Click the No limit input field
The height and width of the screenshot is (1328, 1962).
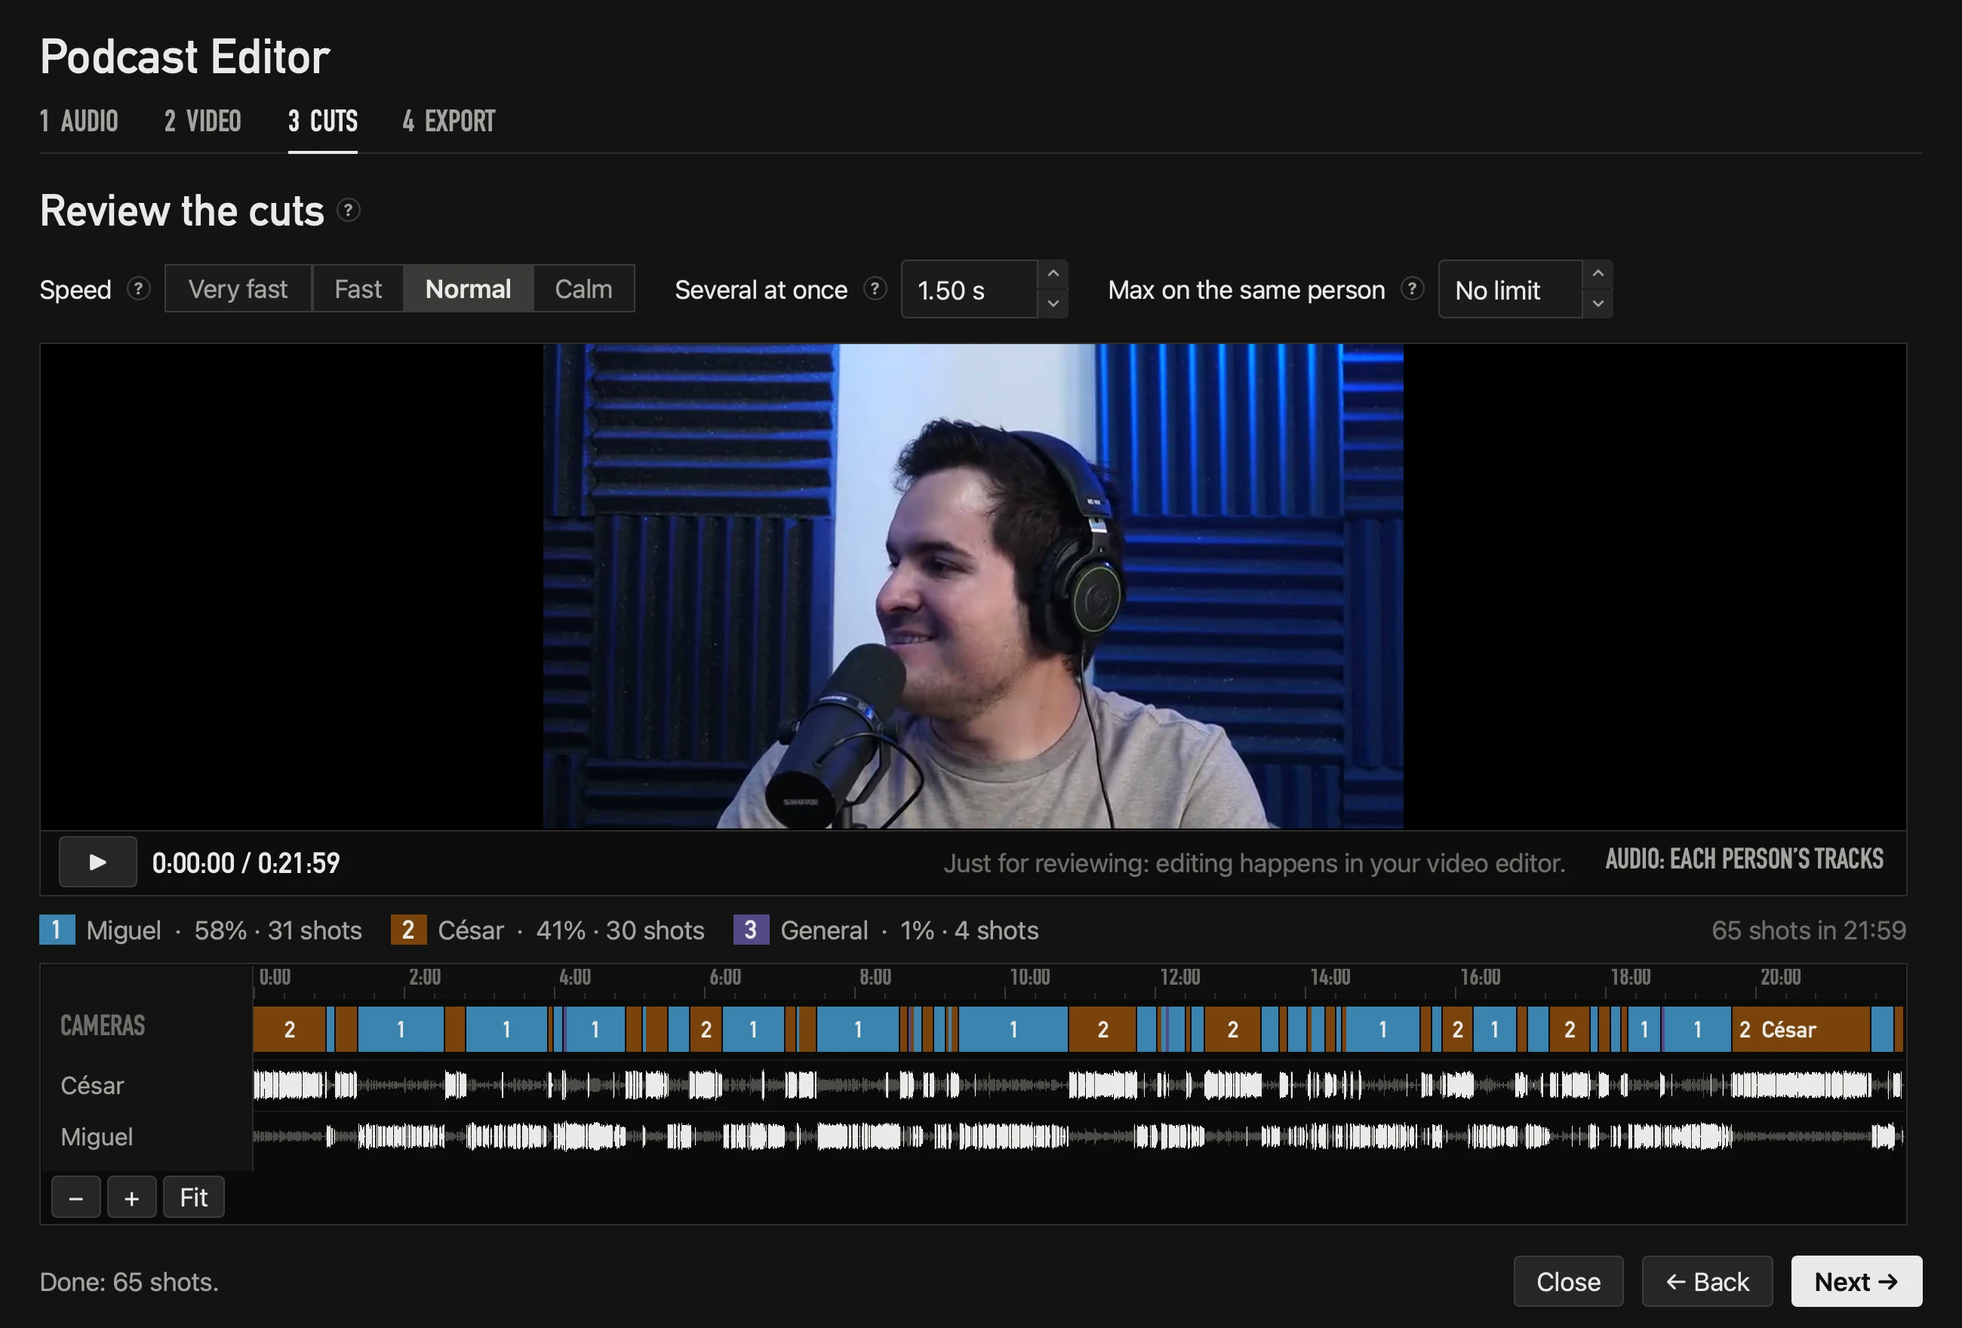pyautogui.click(x=1510, y=290)
